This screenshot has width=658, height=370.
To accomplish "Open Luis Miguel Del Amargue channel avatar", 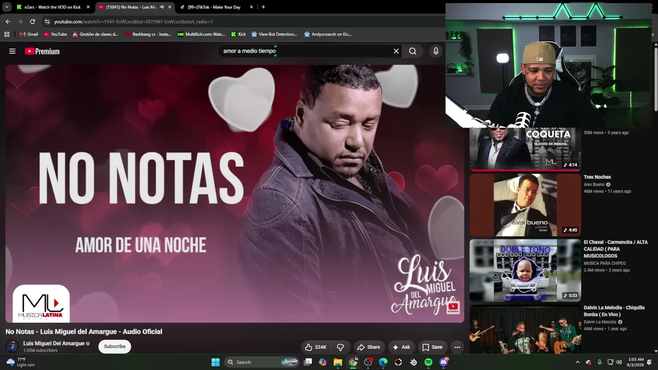I will pyautogui.click(x=12, y=346).
